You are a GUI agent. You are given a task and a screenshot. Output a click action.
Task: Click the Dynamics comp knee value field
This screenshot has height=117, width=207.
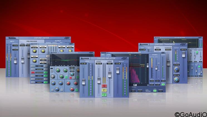43,59
